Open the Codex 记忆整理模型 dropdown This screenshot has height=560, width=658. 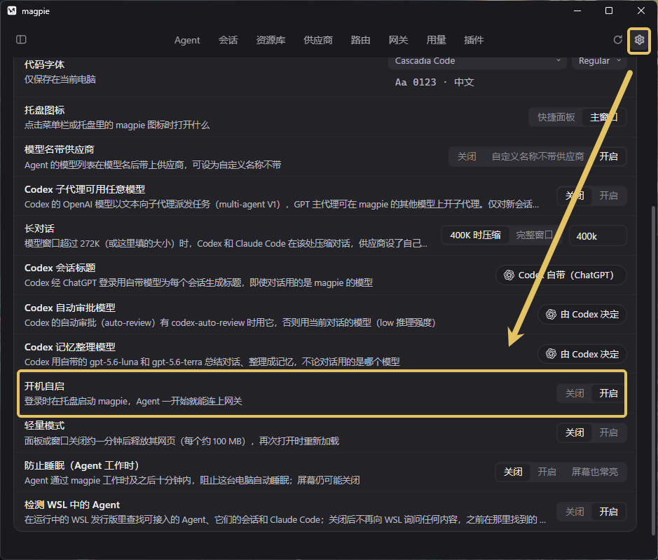(x=582, y=355)
